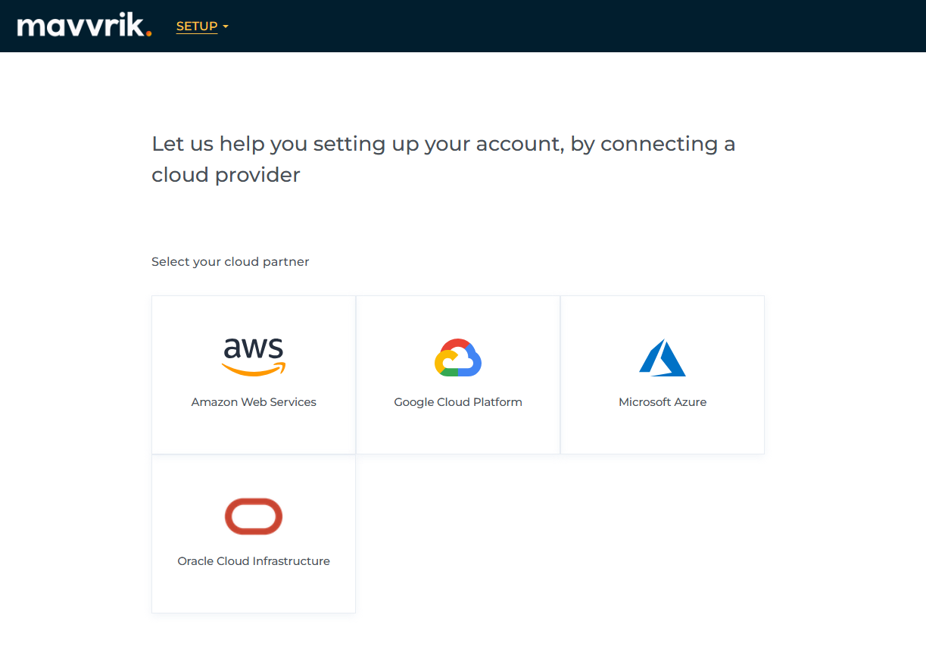The width and height of the screenshot is (926, 668).
Task: Click the 'Select your cloud partner' text
Action: pos(230,262)
